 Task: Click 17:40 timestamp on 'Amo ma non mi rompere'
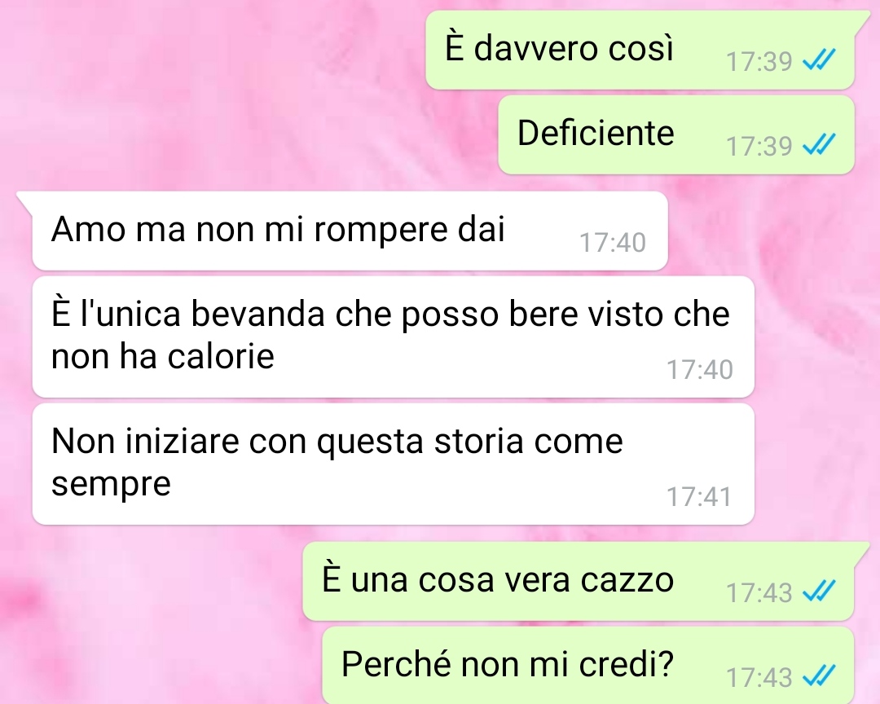pyautogui.click(x=612, y=243)
